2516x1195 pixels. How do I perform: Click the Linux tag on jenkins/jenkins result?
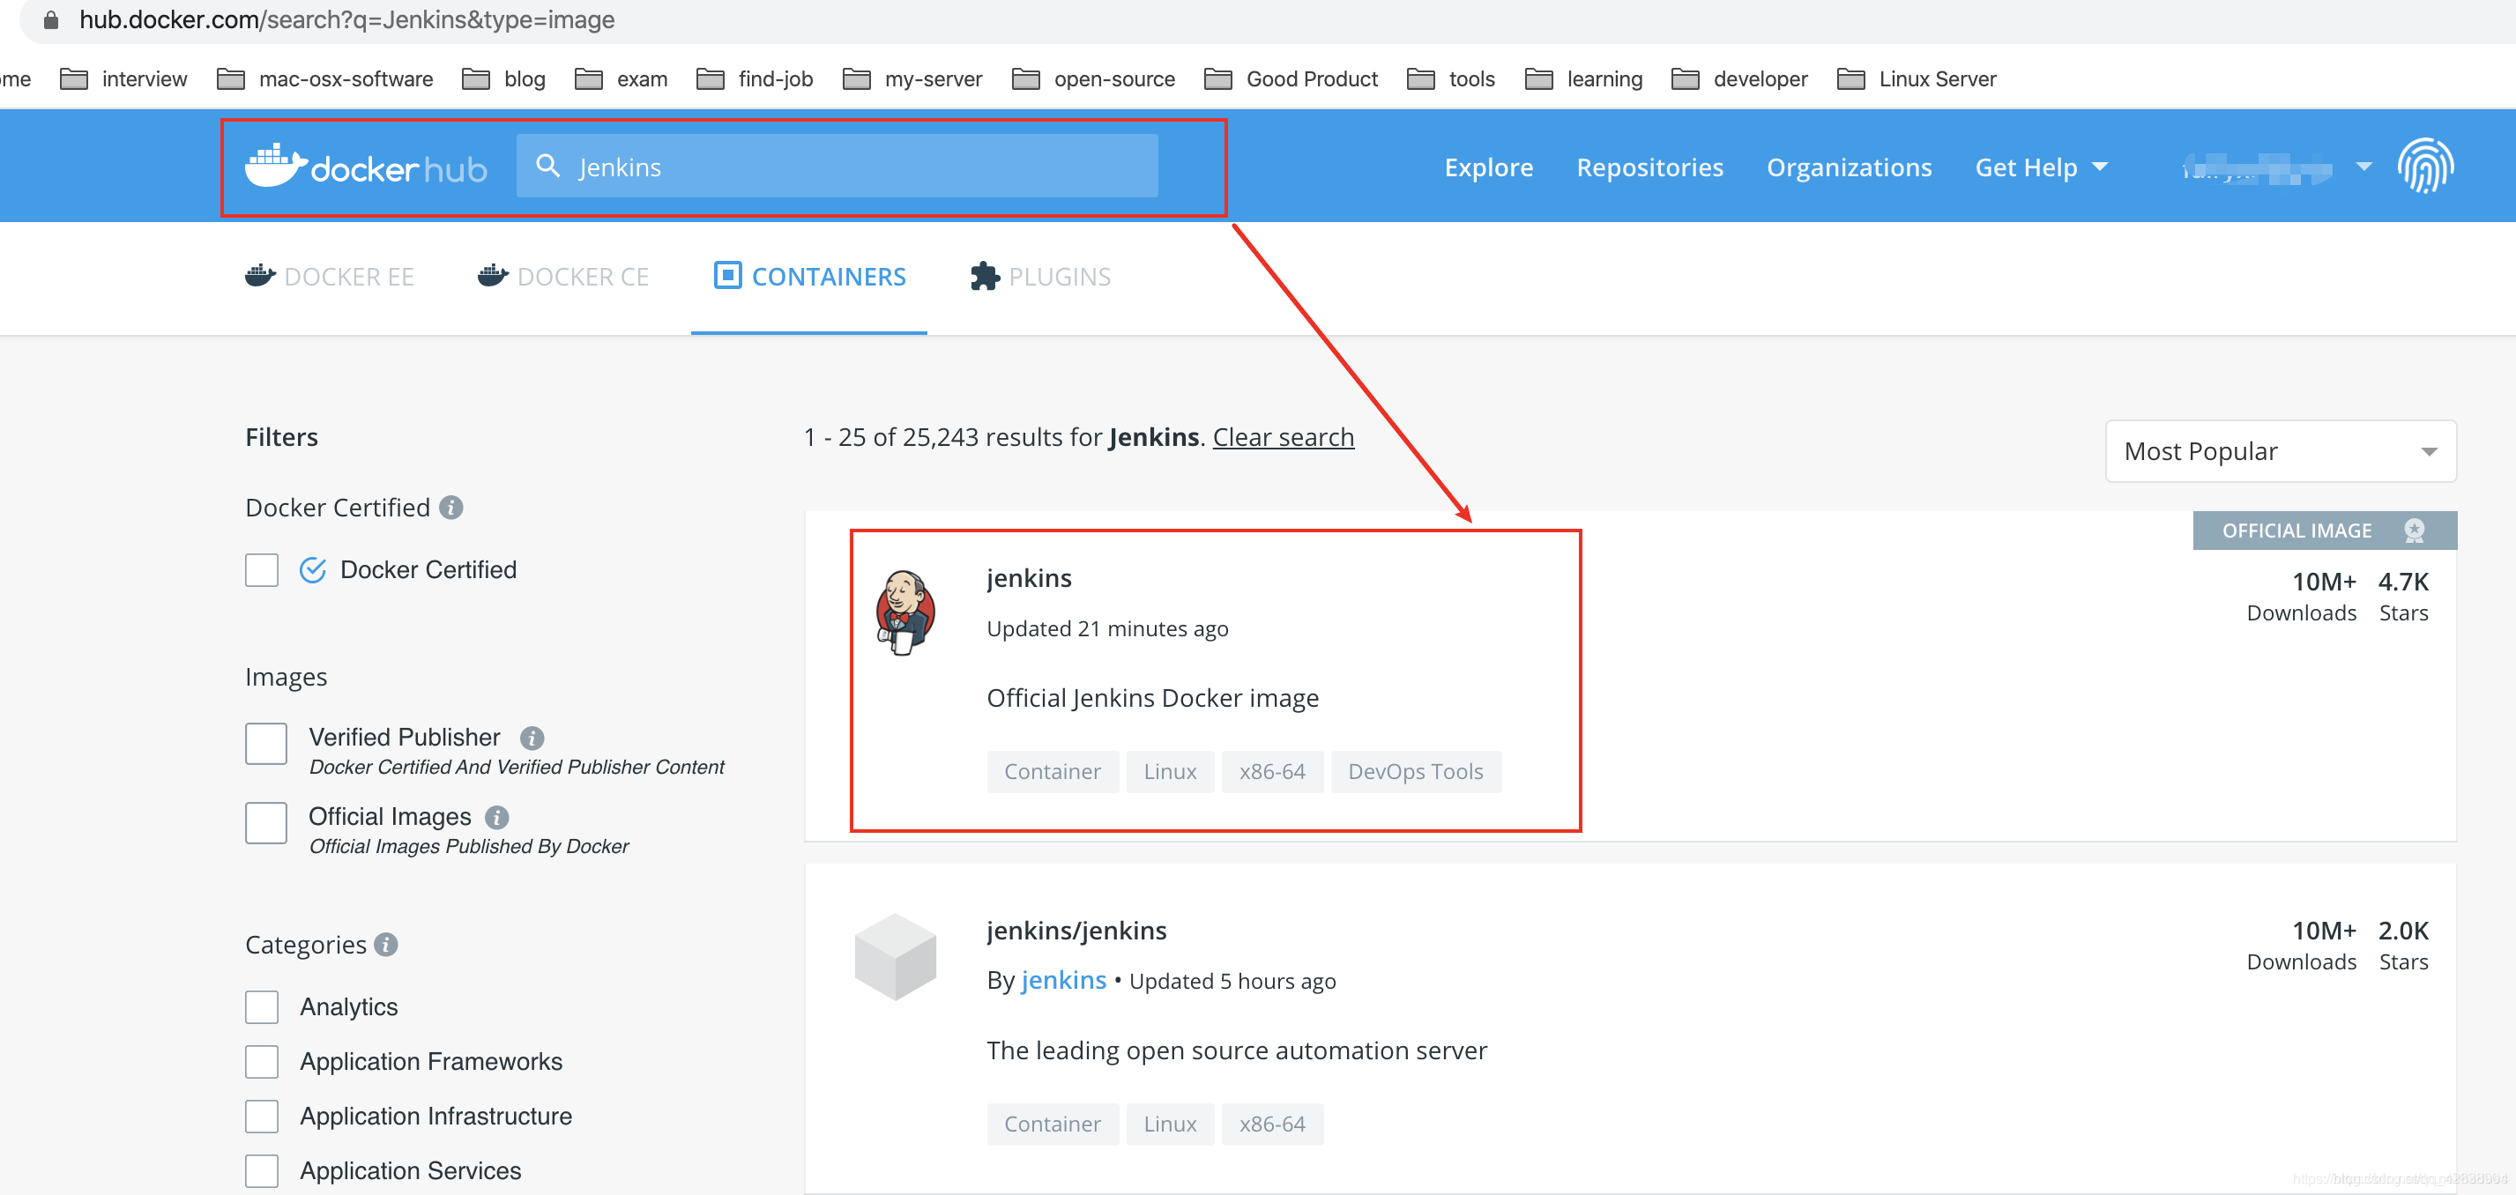(1169, 1124)
